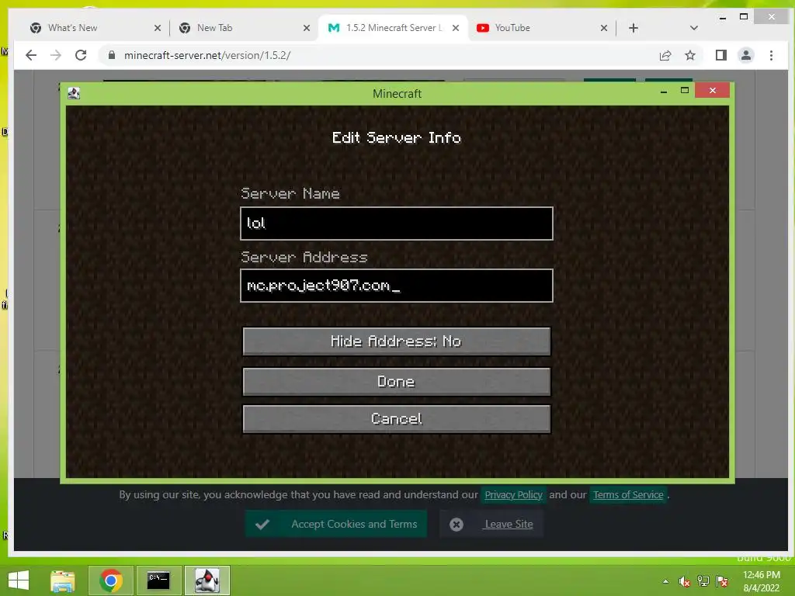Close the 1.5.2 Minecraft Server tab
Screen dimensions: 795x596
coord(455,28)
